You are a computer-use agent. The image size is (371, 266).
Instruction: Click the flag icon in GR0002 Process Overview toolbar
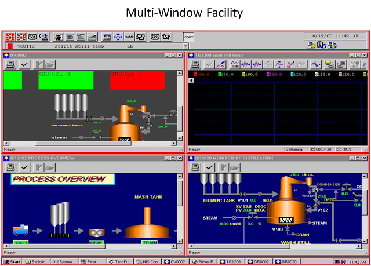38,167
